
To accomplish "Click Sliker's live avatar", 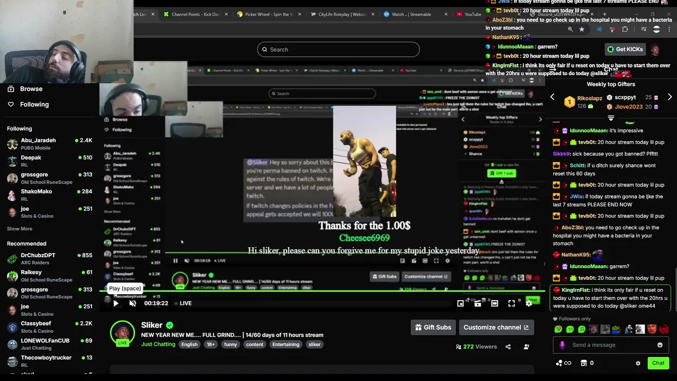I will (x=122, y=333).
